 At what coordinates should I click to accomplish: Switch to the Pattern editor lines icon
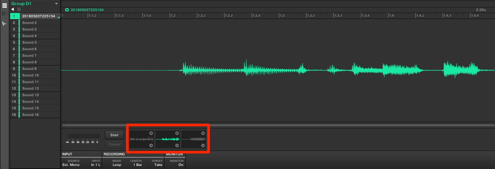tap(4, 5)
